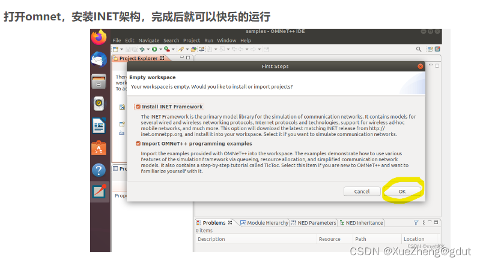Close the First Steps dialog
The width and height of the screenshot is (480, 263).
pyautogui.click(x=421, y=66)
